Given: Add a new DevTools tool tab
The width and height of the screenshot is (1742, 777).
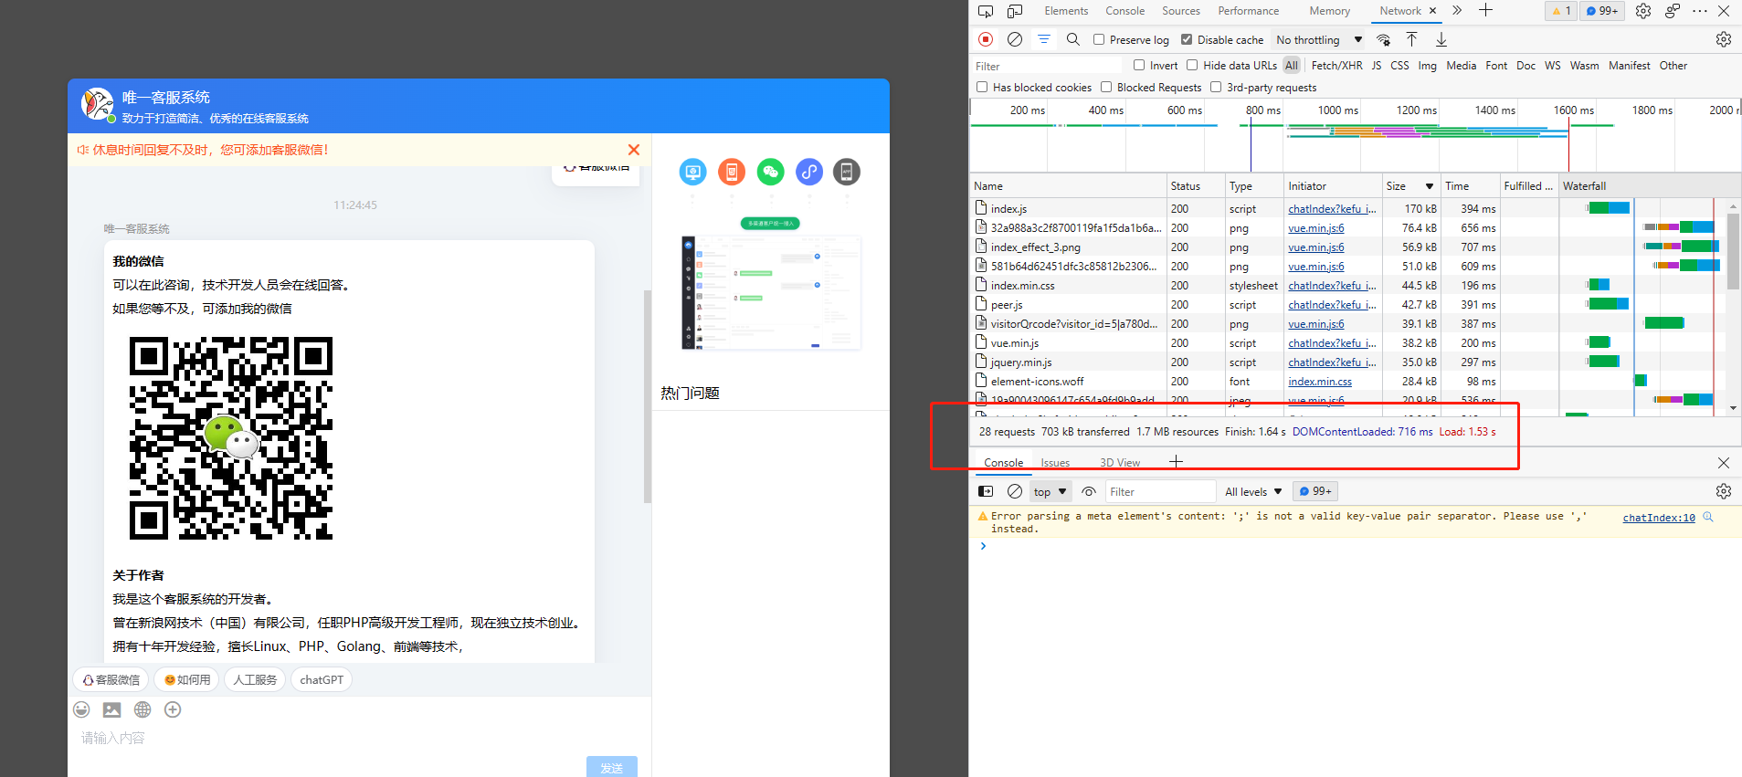Looking at the screenshot, I should tap(1486, 10).
